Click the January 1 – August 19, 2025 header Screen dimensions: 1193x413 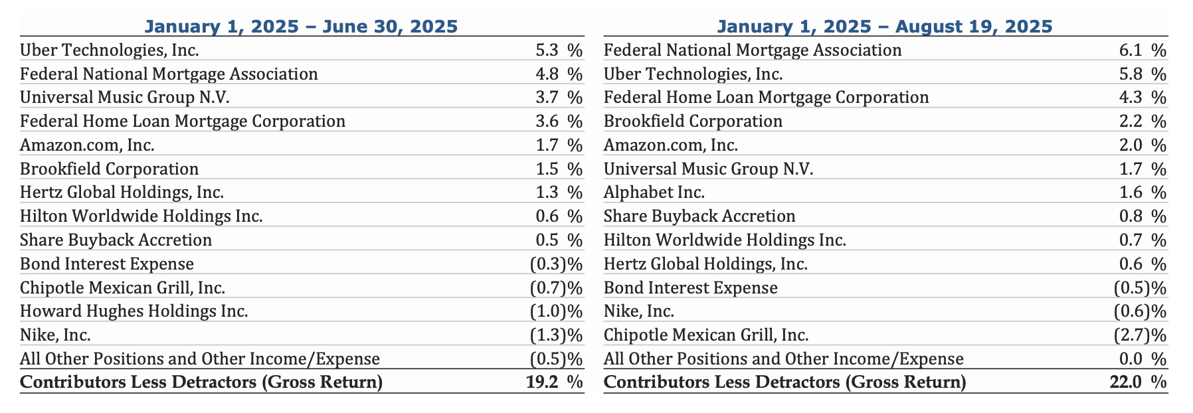click(x=885, y=27)
